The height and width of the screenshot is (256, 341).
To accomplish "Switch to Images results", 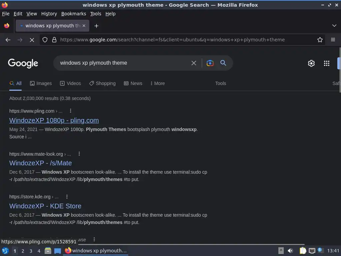I will pos(41,83).
